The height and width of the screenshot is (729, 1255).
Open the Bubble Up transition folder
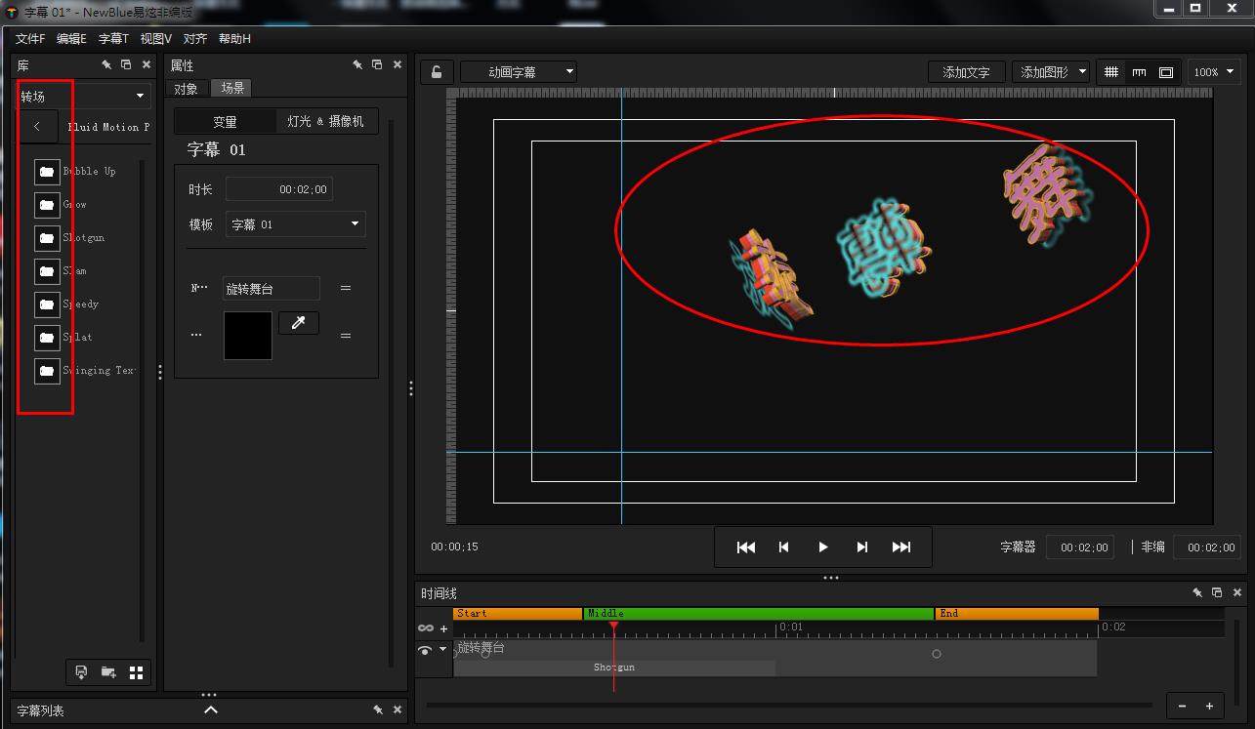coord(47,172)
